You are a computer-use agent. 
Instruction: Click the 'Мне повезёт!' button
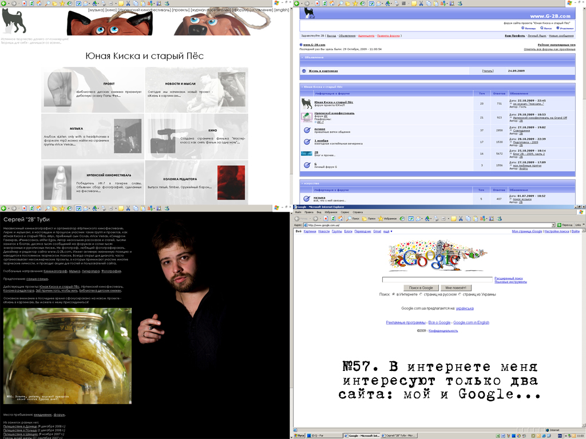pos(456,288)
